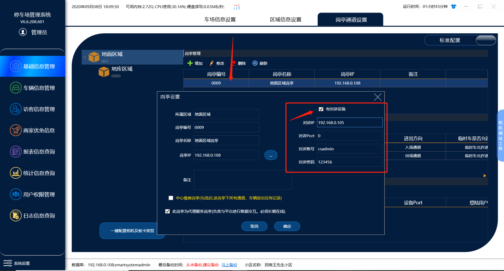Switch to 车场信息设置 tab
The width and height of the screenshot is (504, 271).
(220, 19)
